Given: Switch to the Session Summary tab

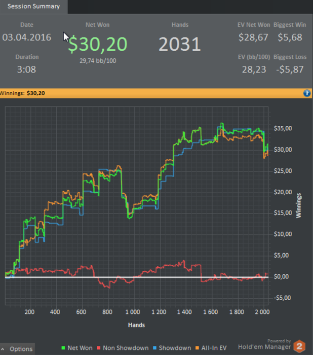Looking at the screenshot, I should [x=34, y=6].
